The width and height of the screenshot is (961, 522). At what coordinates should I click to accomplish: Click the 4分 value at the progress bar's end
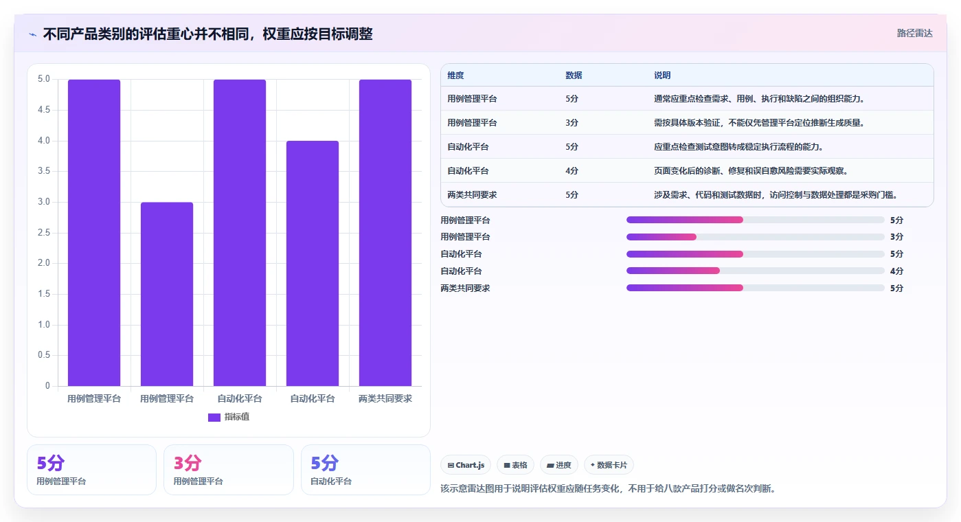tap(896, 271)
